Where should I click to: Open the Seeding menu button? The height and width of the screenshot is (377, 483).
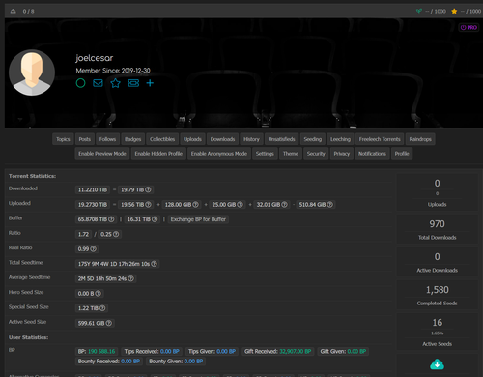click(x=313, y=139)
